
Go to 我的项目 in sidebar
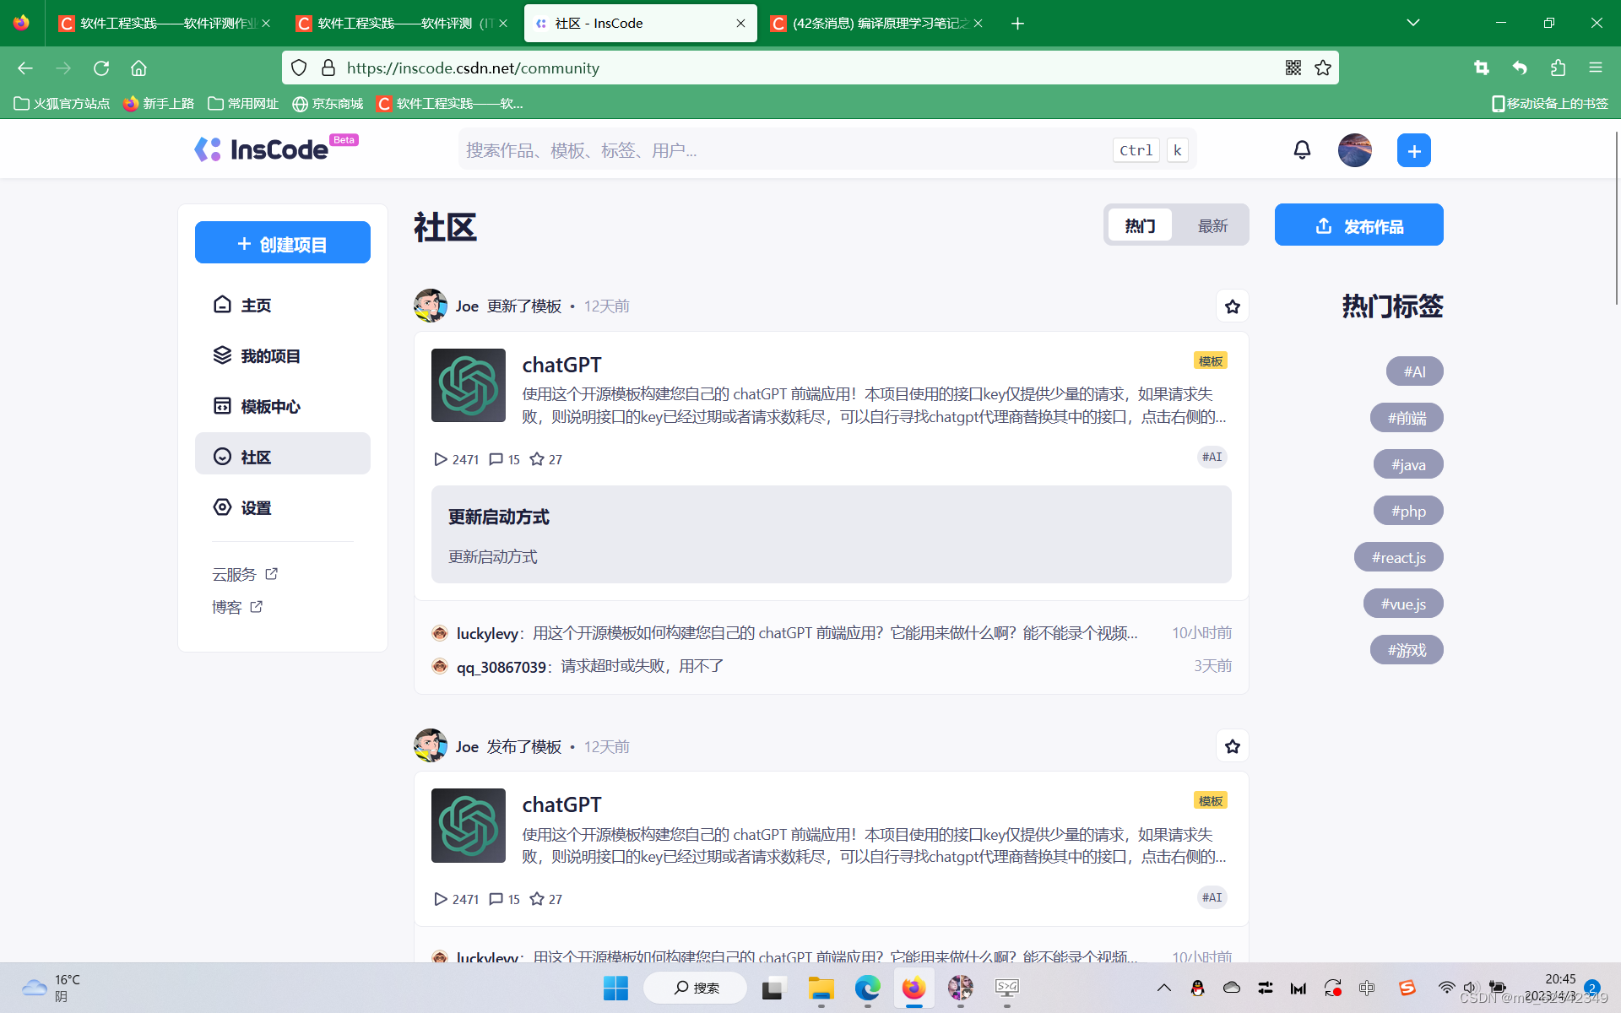click(x=270, y=356)
